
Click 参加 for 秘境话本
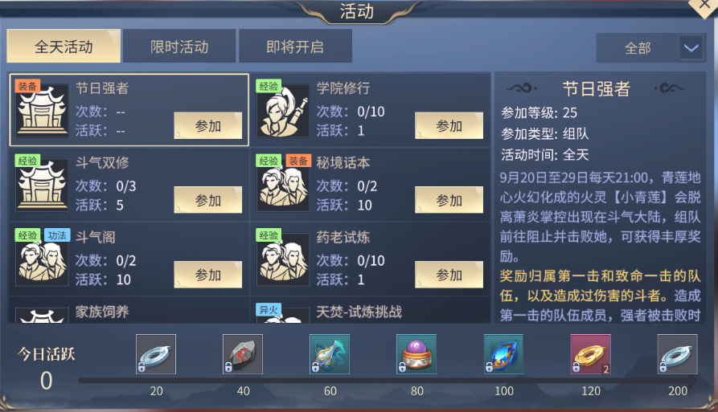(x=449, y=200)
